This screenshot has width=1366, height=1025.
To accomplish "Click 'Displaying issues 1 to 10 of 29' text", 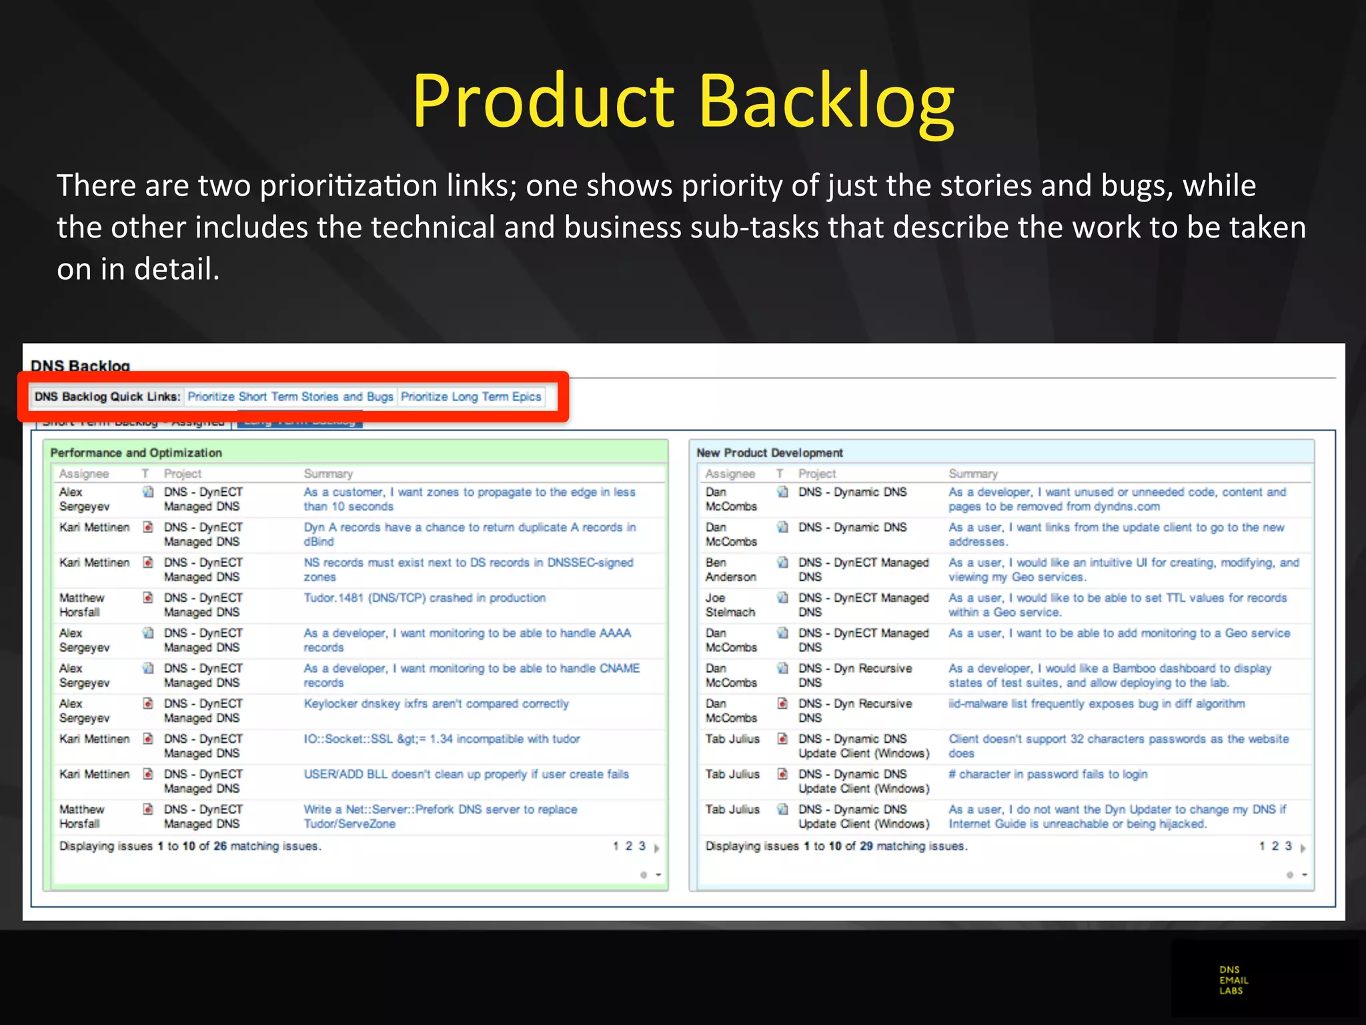I will coord(836,846).
